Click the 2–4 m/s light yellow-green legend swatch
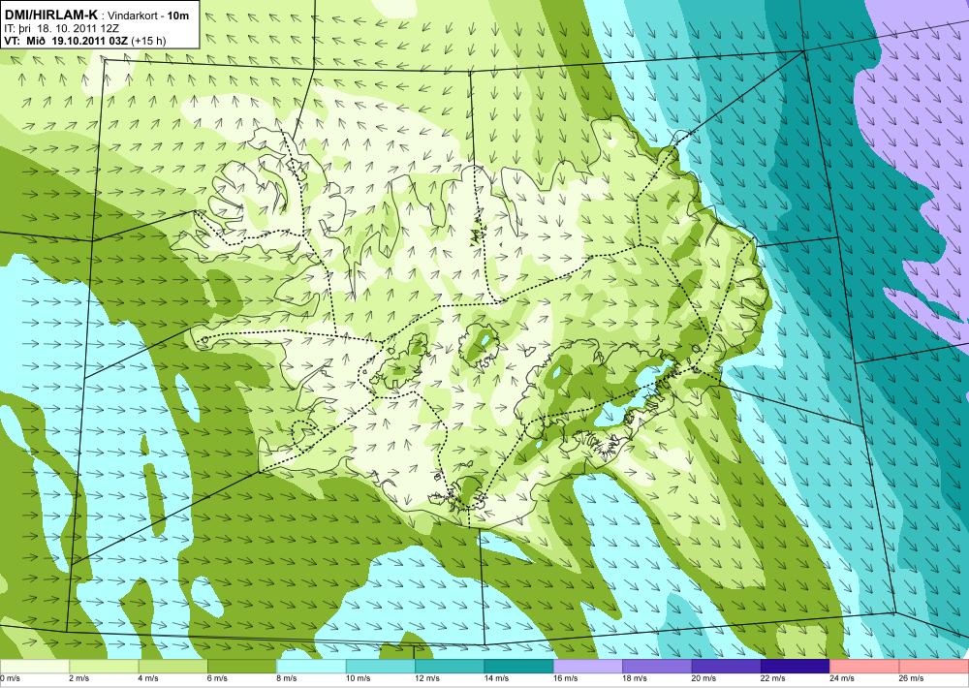The width and height of the screenshot is (969, 688). point(104,667)
